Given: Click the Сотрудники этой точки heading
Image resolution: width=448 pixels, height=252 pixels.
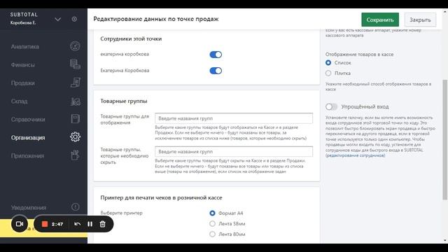Looking at the screenshot, I should (131, 39).
